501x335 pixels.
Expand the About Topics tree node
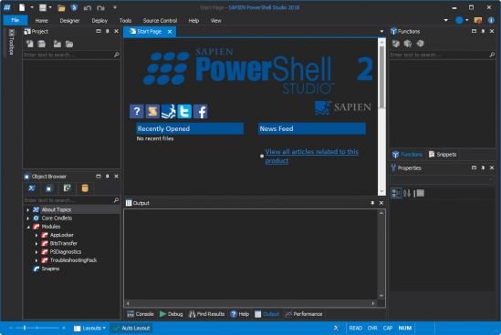[27, 209]
